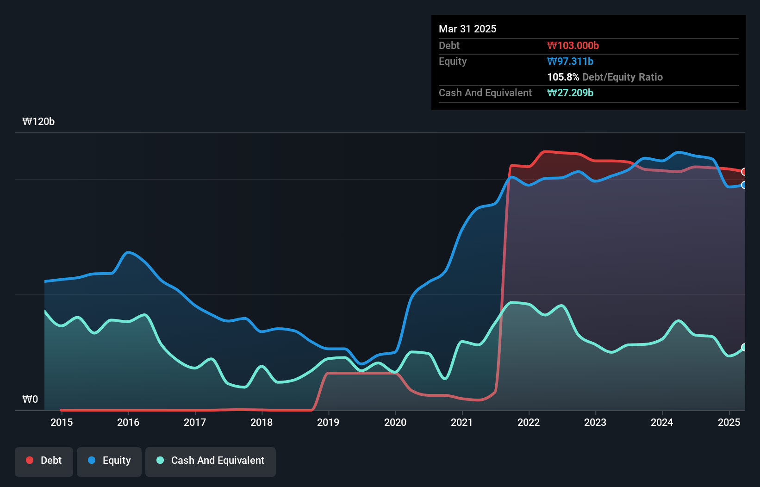760x487 pixels.
Task: Click the 2018 x-axis label
Action: point(262,422)
